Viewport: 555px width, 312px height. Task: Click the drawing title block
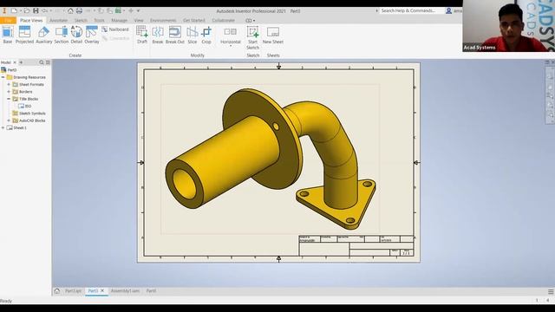click(x=356, y=245)
